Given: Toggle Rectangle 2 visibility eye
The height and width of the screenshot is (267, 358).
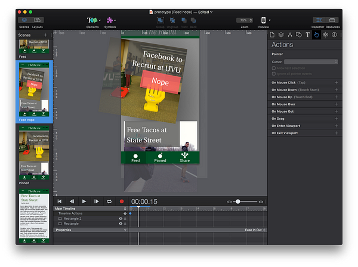Looking at the screenshot, I should click(121, 219).
